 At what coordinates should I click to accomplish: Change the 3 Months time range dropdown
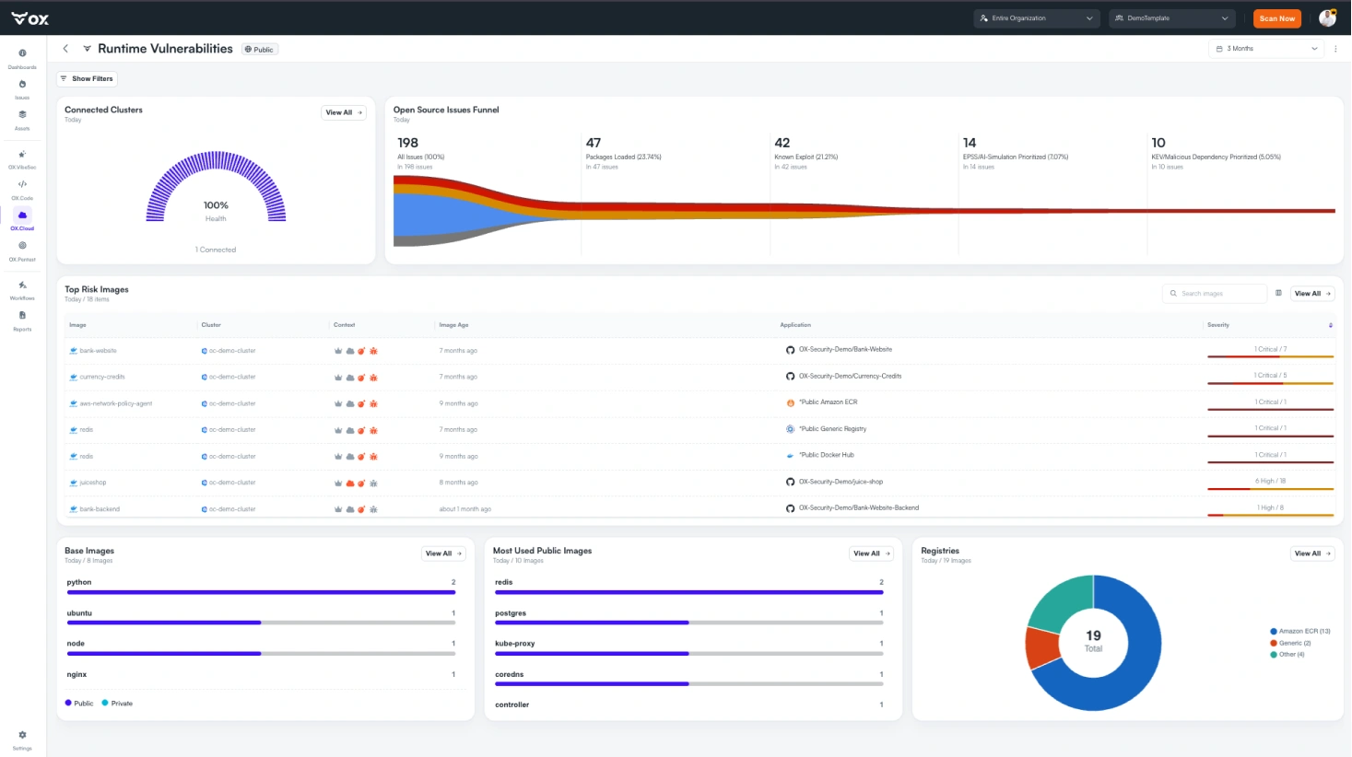pos(1266,49)
